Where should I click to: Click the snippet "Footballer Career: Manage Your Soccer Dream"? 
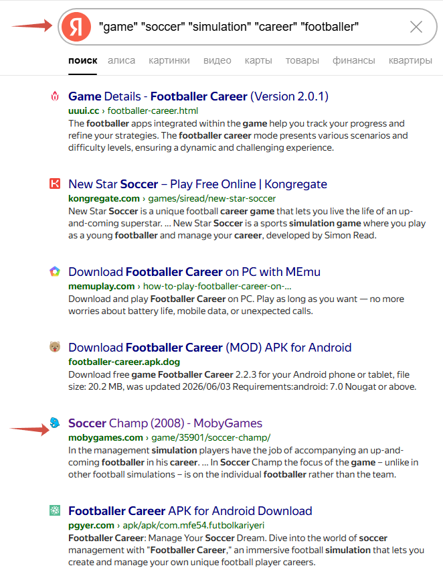tap(246, 550)
